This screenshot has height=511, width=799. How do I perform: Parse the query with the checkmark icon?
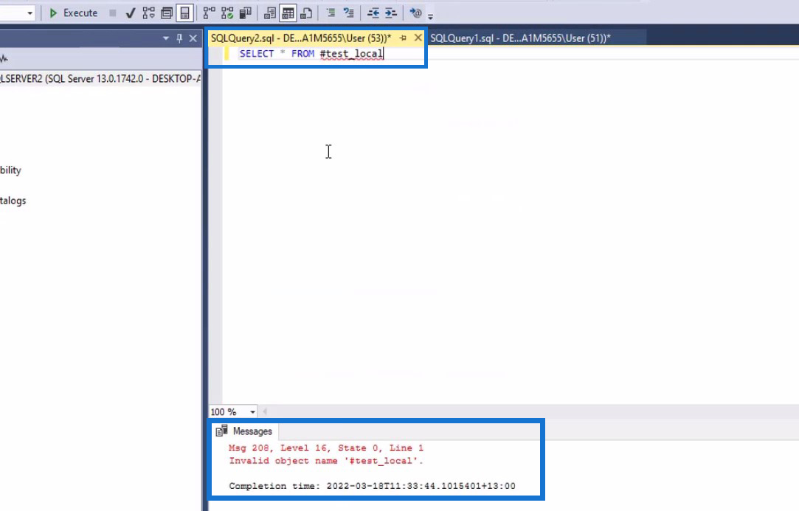point(131,13)
